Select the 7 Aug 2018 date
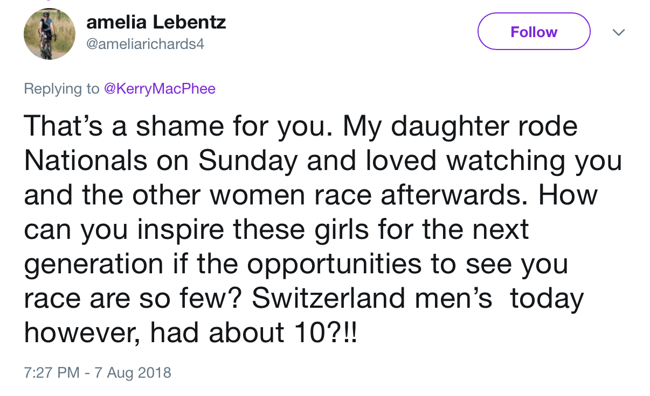 (x=133, y=372)
